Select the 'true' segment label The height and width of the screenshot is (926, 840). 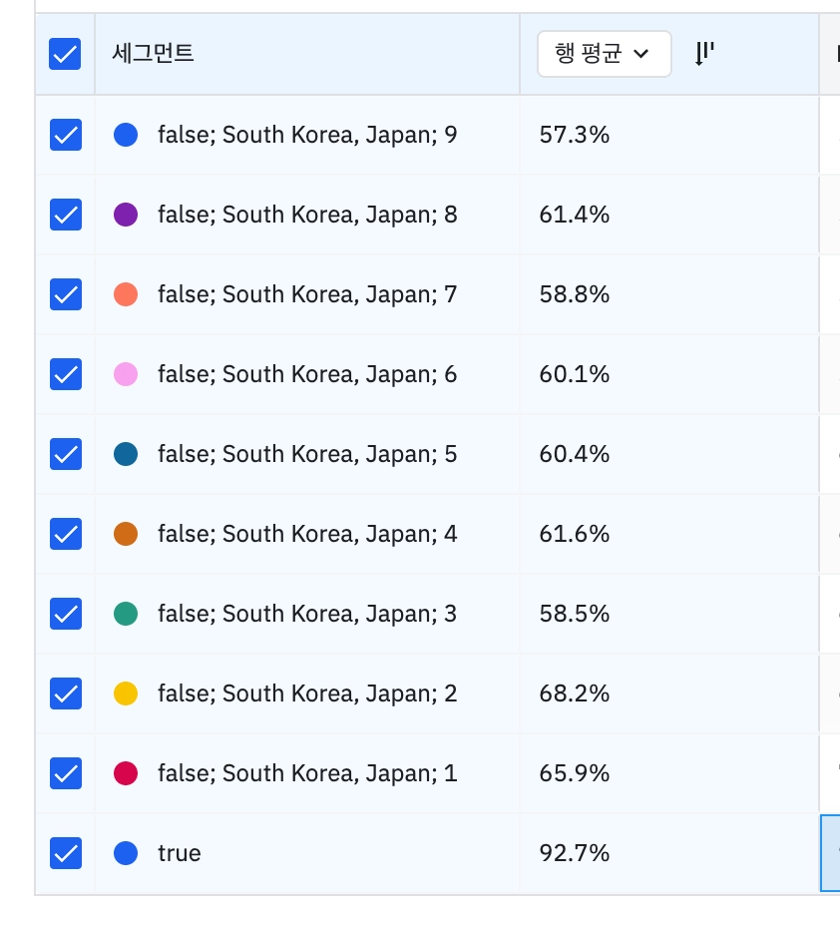180,853
